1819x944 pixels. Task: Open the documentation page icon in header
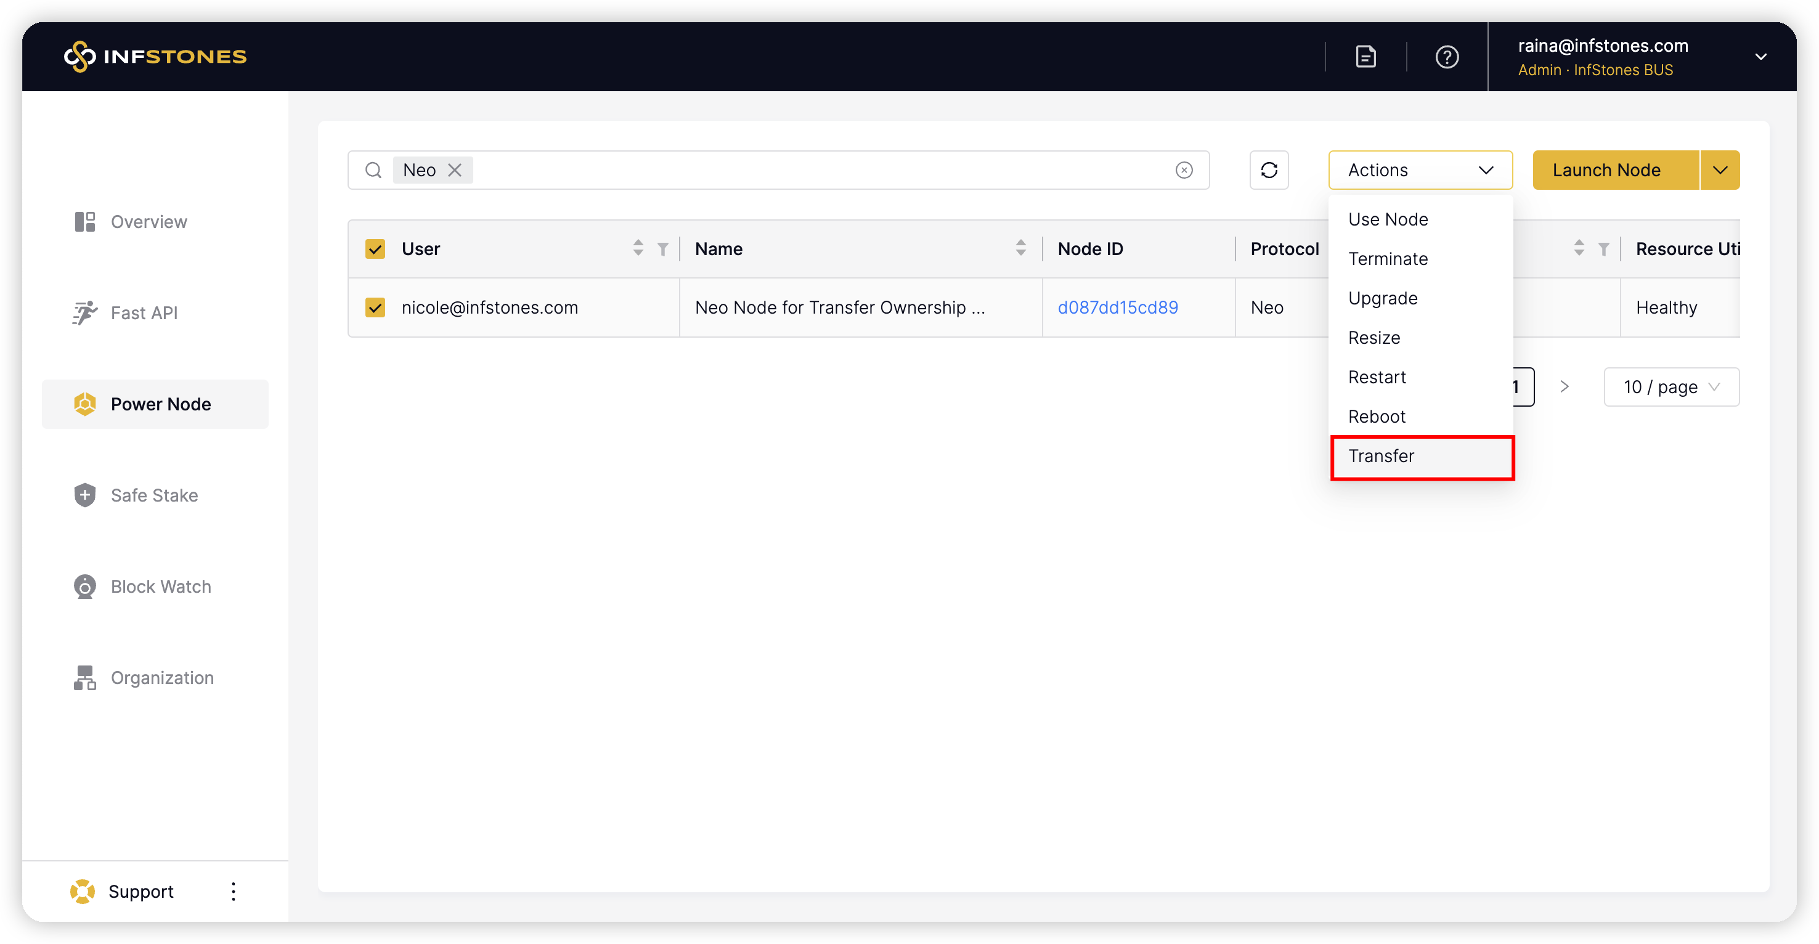(x=1365, y=57)
